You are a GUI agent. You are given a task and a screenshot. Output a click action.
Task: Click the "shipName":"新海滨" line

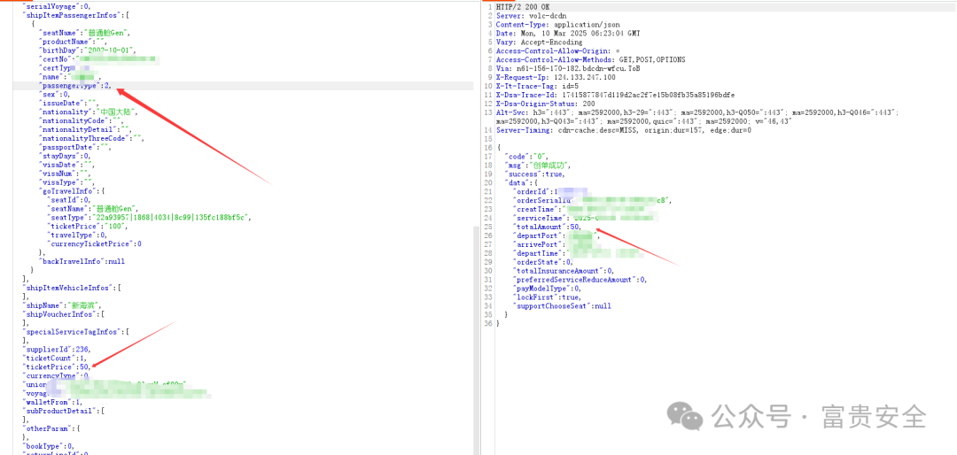61,306
